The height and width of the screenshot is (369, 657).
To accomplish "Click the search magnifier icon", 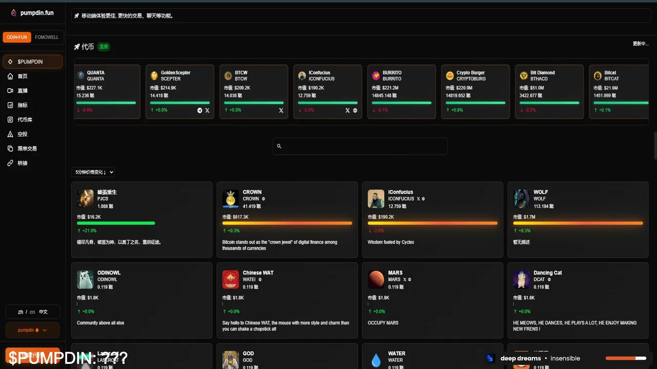I will (x=279, y=146).
